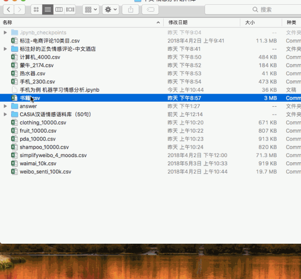301x279 pixels.
Task: Sort by the 名称 column header
Action: click(8, 23)
